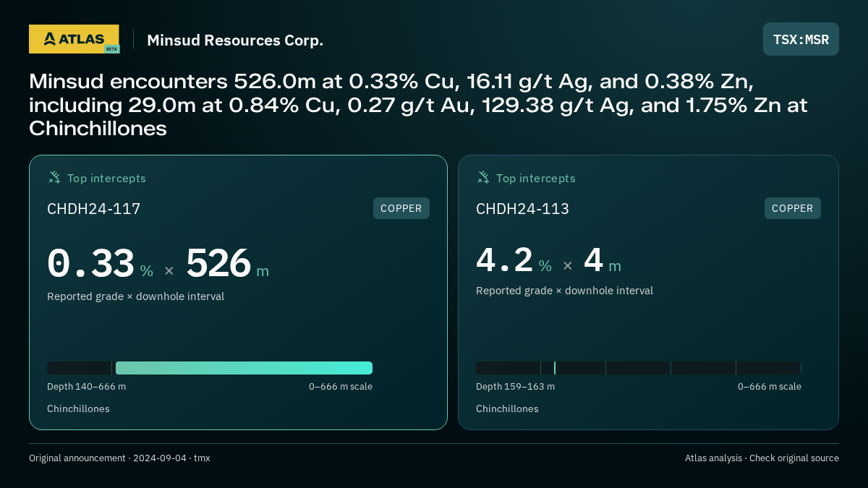Click Reported grade caption under 0.33 %
The image size is (868, 488).
pyautogui.click(x=135, y=296)
